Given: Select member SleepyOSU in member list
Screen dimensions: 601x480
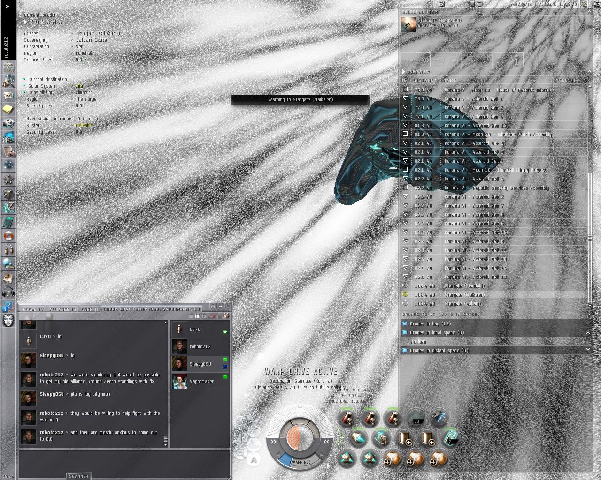Looking at the screenshot, I should [200, 364].
